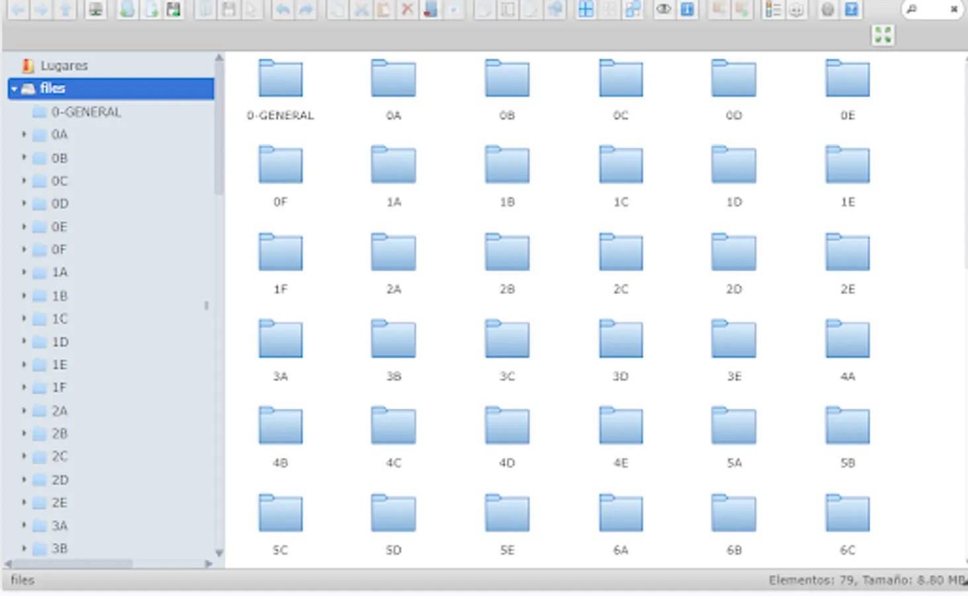Select the 4D folder icon

pyautogui.click(x=507, y=426)
